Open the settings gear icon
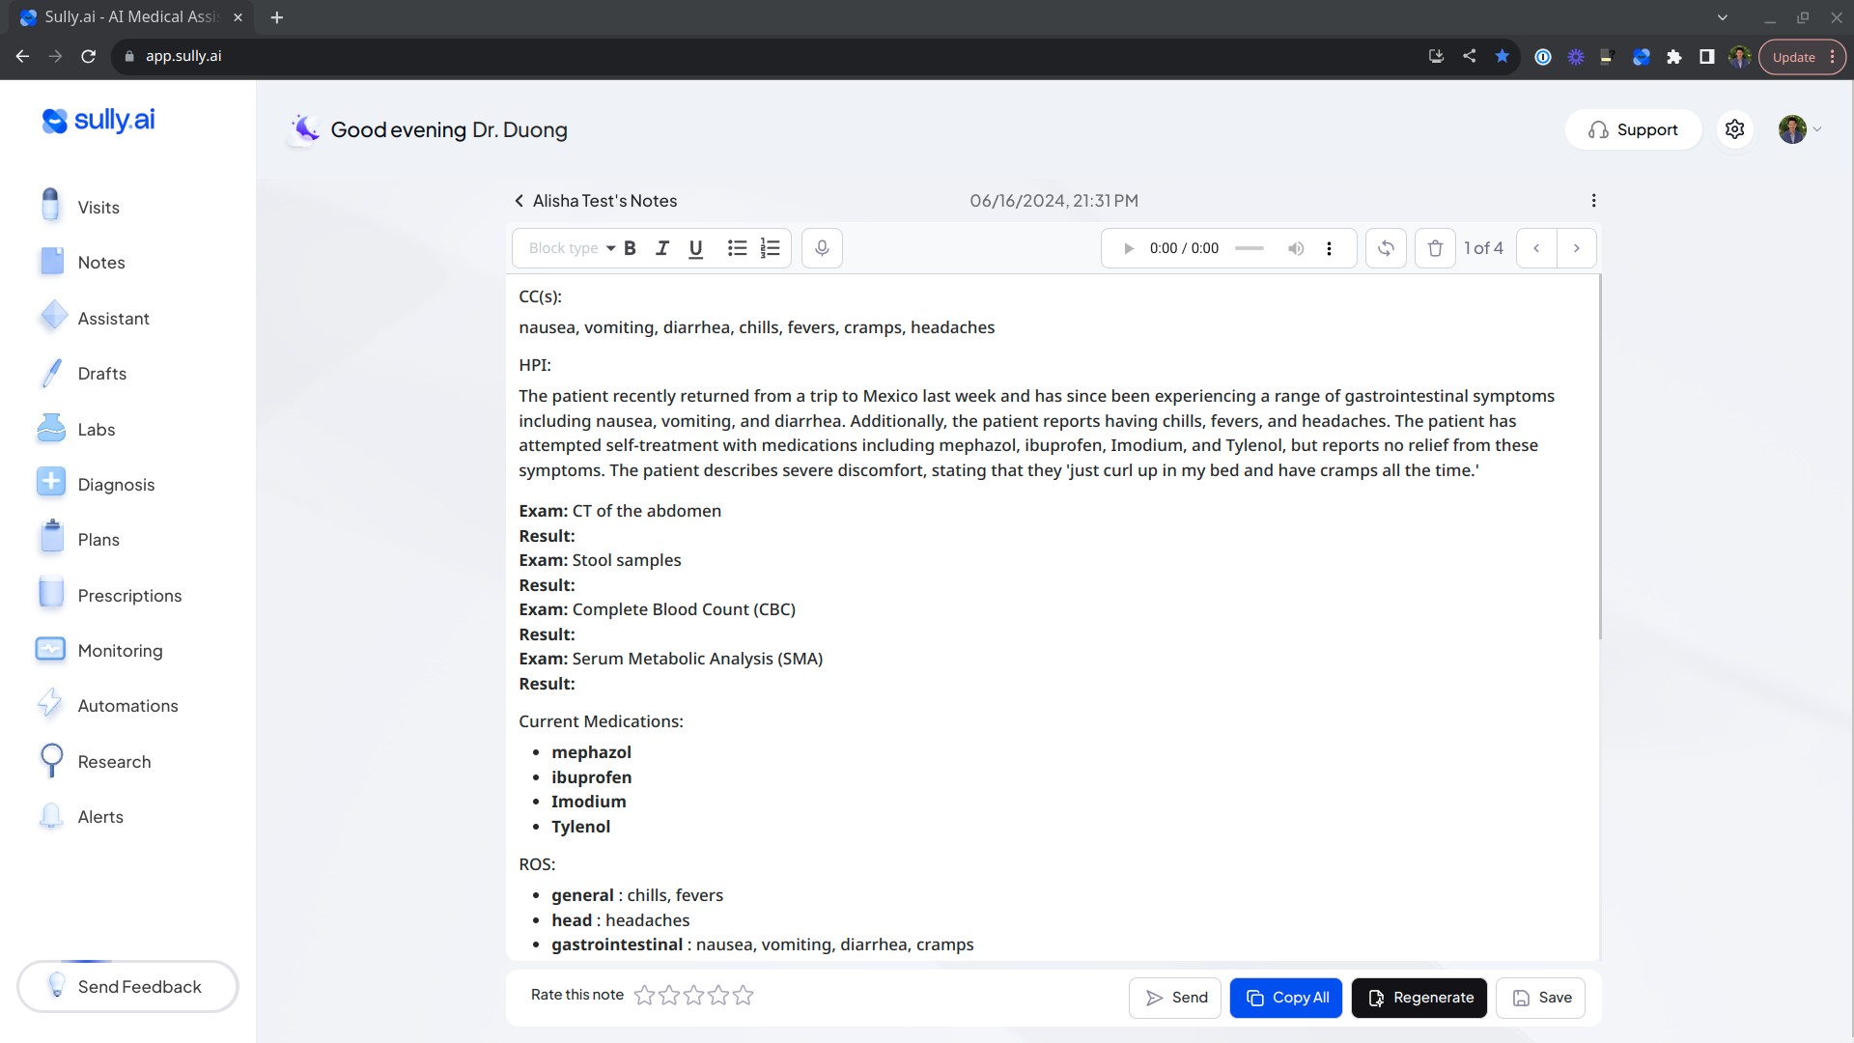The height and width of the screenshot is (1043, 1854). 1734,129
